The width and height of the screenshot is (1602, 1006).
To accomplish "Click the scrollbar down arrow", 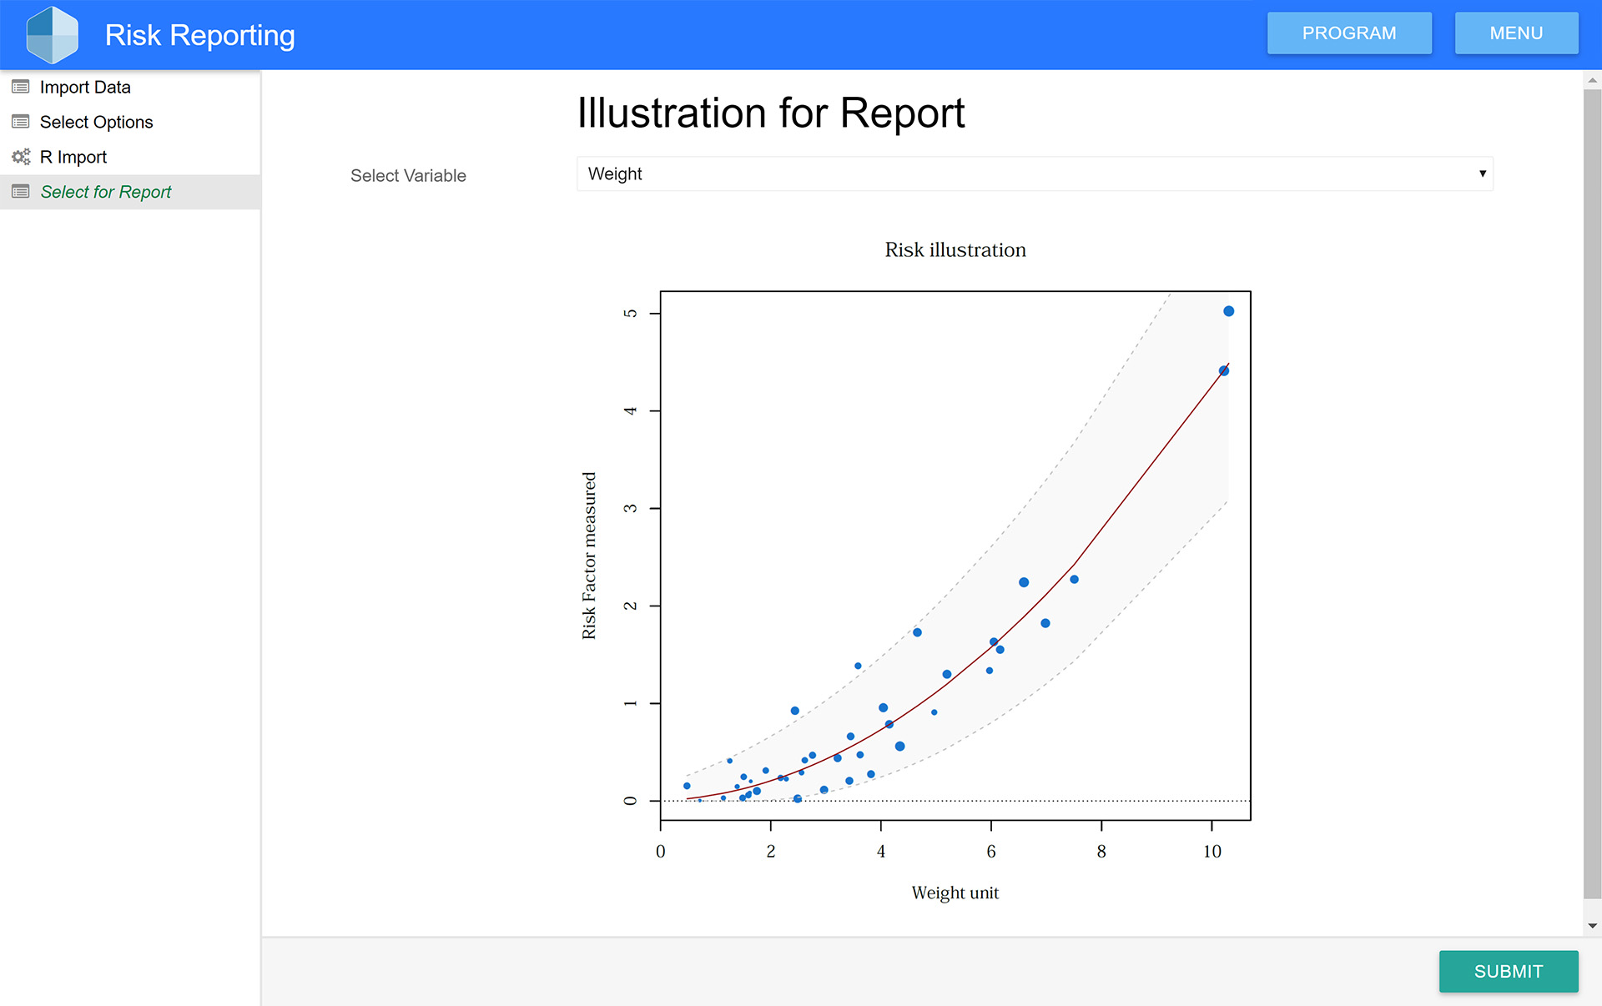I will pos(1592,925).
